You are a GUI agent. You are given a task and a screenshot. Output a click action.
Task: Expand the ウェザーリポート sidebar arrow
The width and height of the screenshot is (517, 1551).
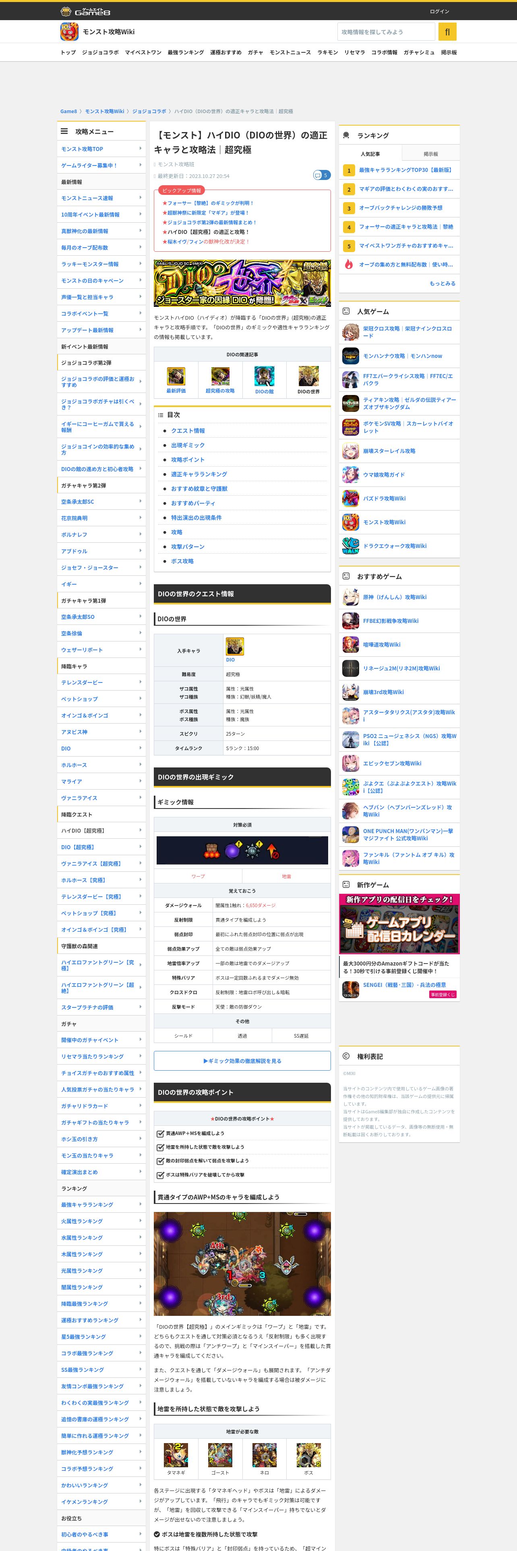coord(140,649)
